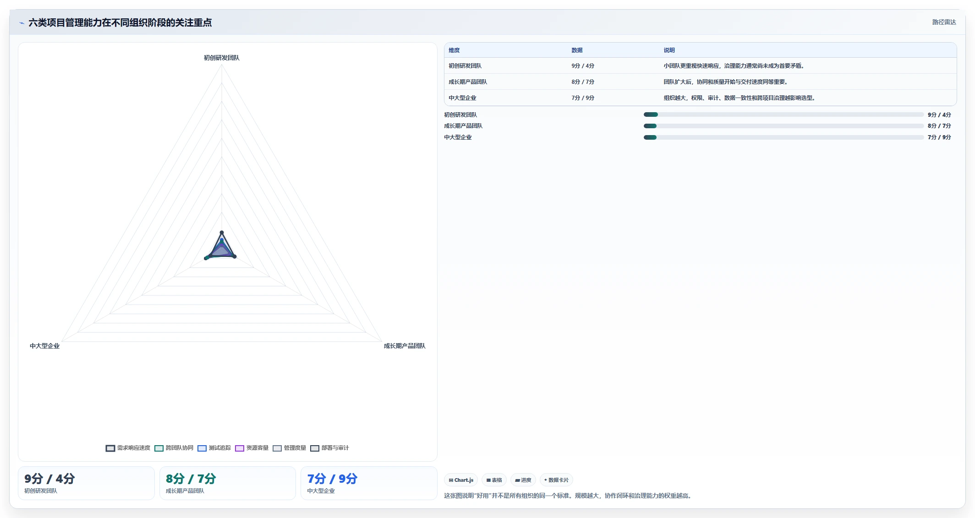Click the footer note 这张图说明"好用"并不是
The image size is (975, 518).
(568, 496)
